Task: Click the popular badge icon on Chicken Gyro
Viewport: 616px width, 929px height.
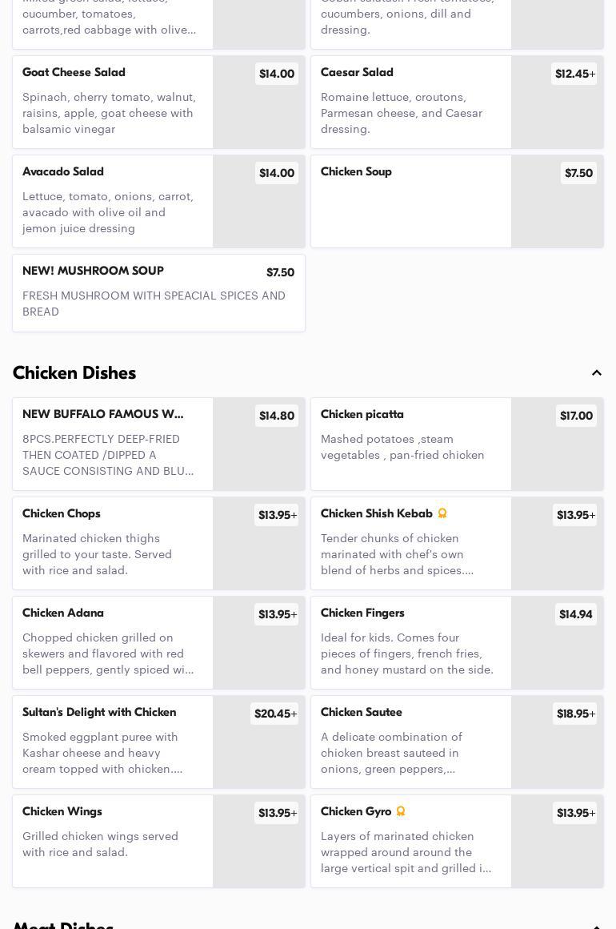Action: (401, 811)
